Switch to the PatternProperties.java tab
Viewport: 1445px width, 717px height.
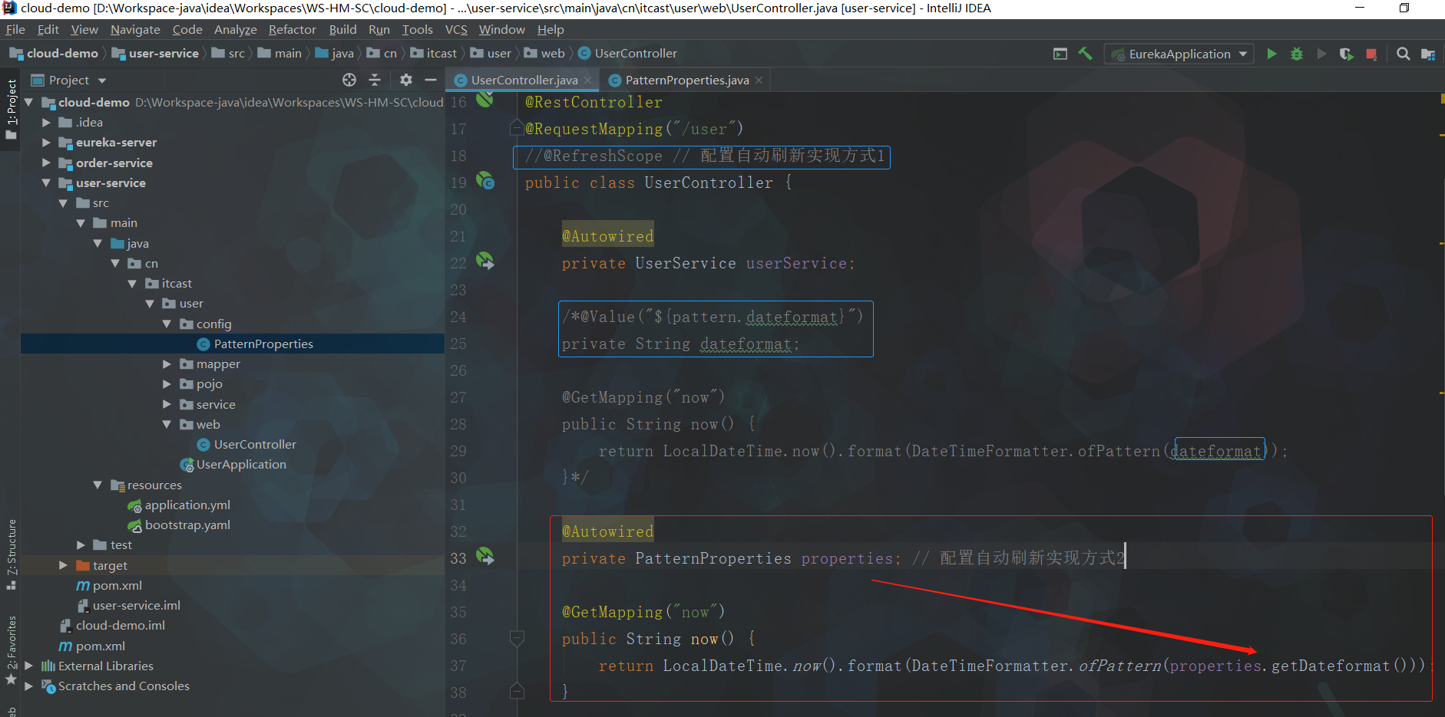click(686, 80)
